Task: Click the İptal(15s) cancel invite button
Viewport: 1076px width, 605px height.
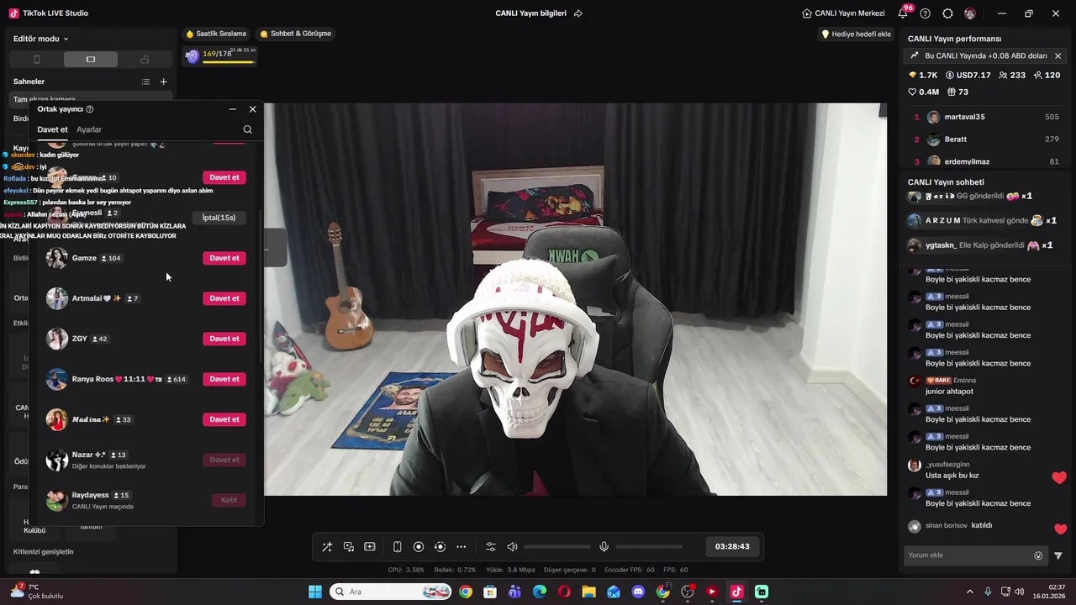Action: [x=219, y=218]
